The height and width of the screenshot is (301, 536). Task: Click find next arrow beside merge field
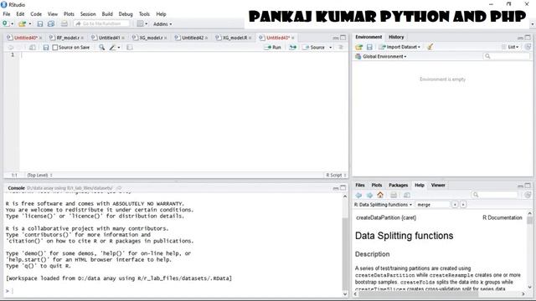point(463,205)
